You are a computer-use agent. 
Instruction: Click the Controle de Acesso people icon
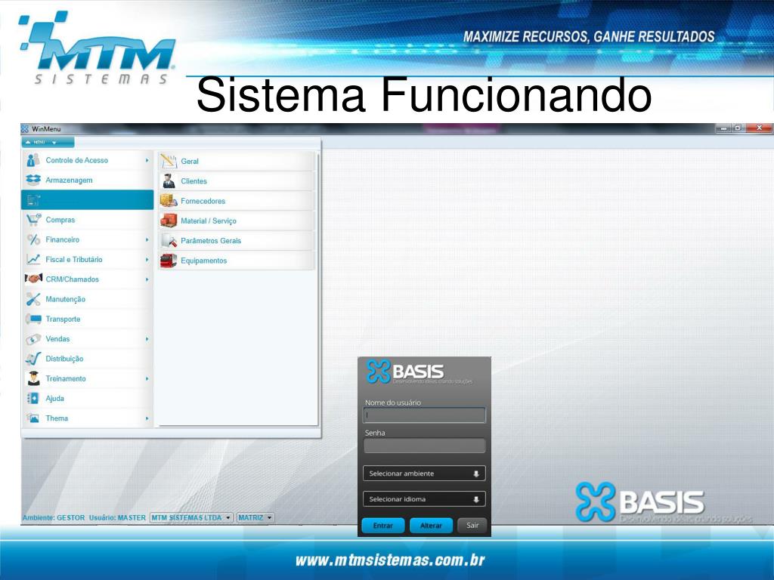click(x=33, y=160)
